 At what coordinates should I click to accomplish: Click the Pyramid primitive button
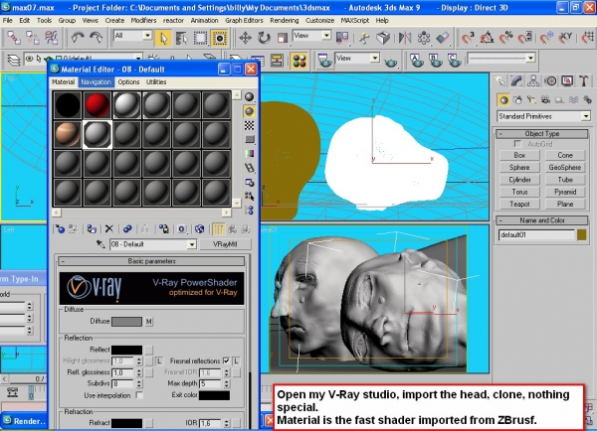(565, 192)
